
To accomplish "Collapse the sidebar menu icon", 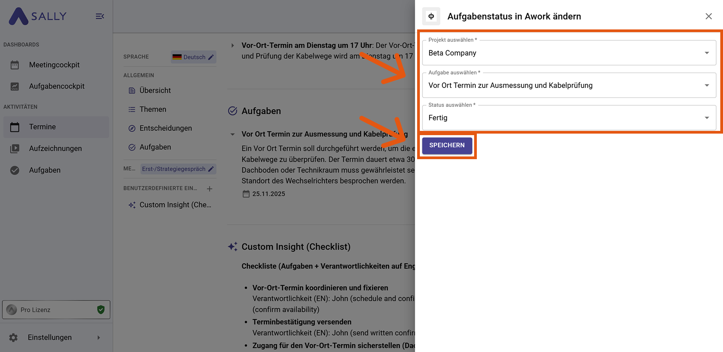I will pyautogui.click(x=100, y=16).
